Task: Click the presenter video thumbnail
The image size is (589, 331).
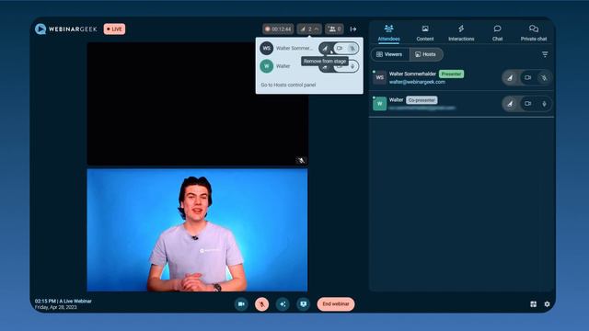Action: [197, 230]
